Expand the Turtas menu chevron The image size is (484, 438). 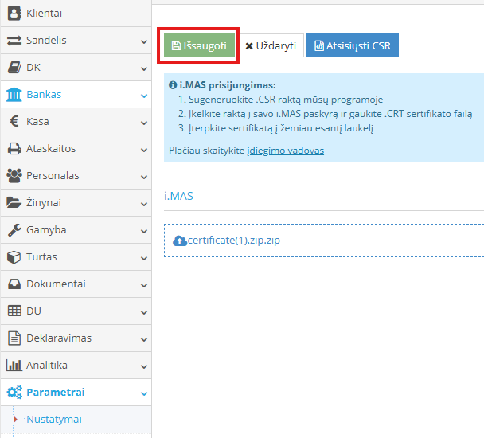tap(144, 257)
